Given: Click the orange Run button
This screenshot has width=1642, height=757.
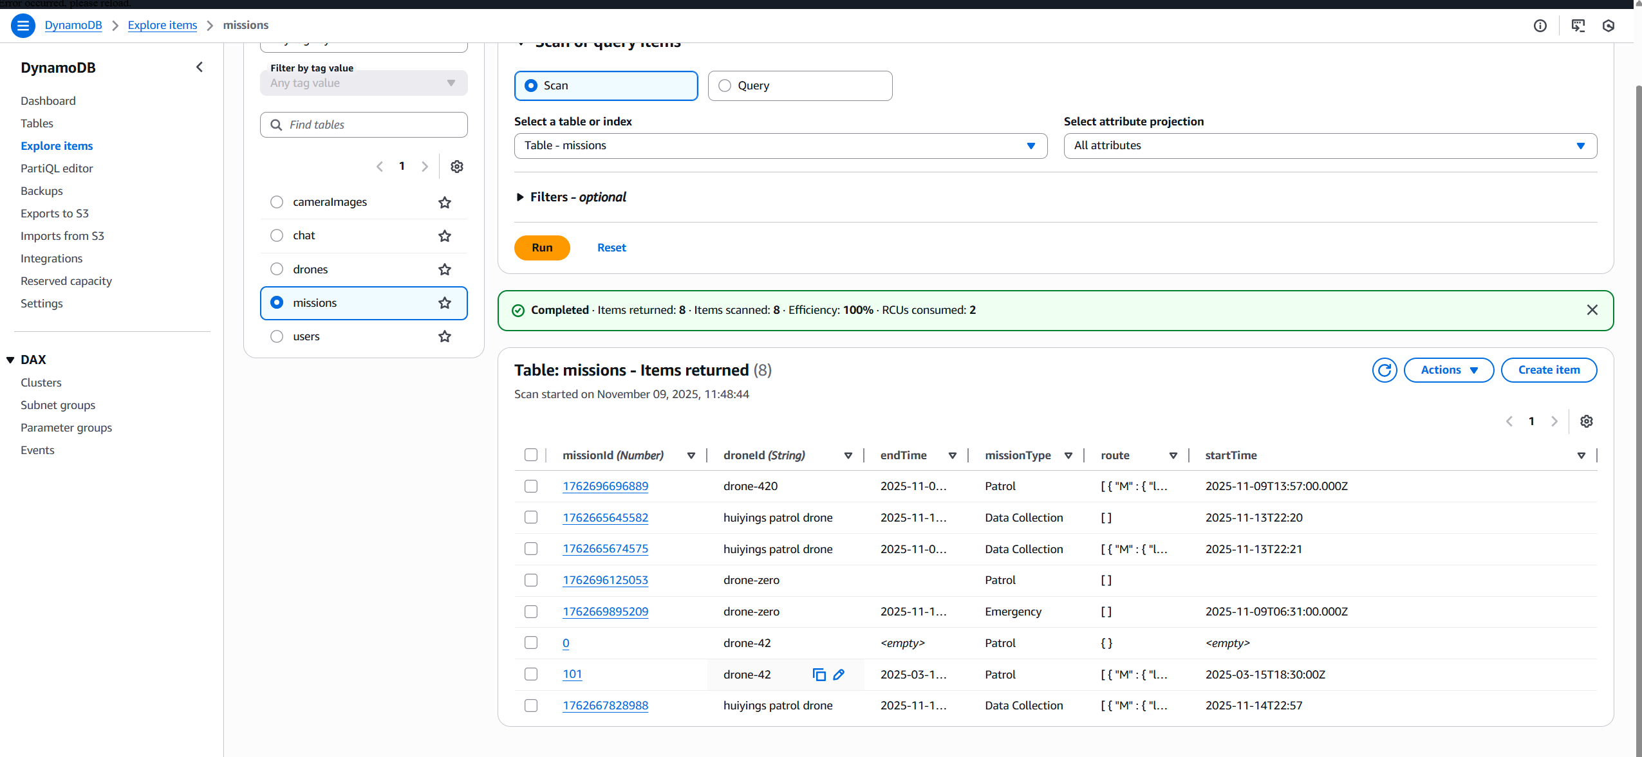Looking at the screenshot, I should tap(542, 248).
